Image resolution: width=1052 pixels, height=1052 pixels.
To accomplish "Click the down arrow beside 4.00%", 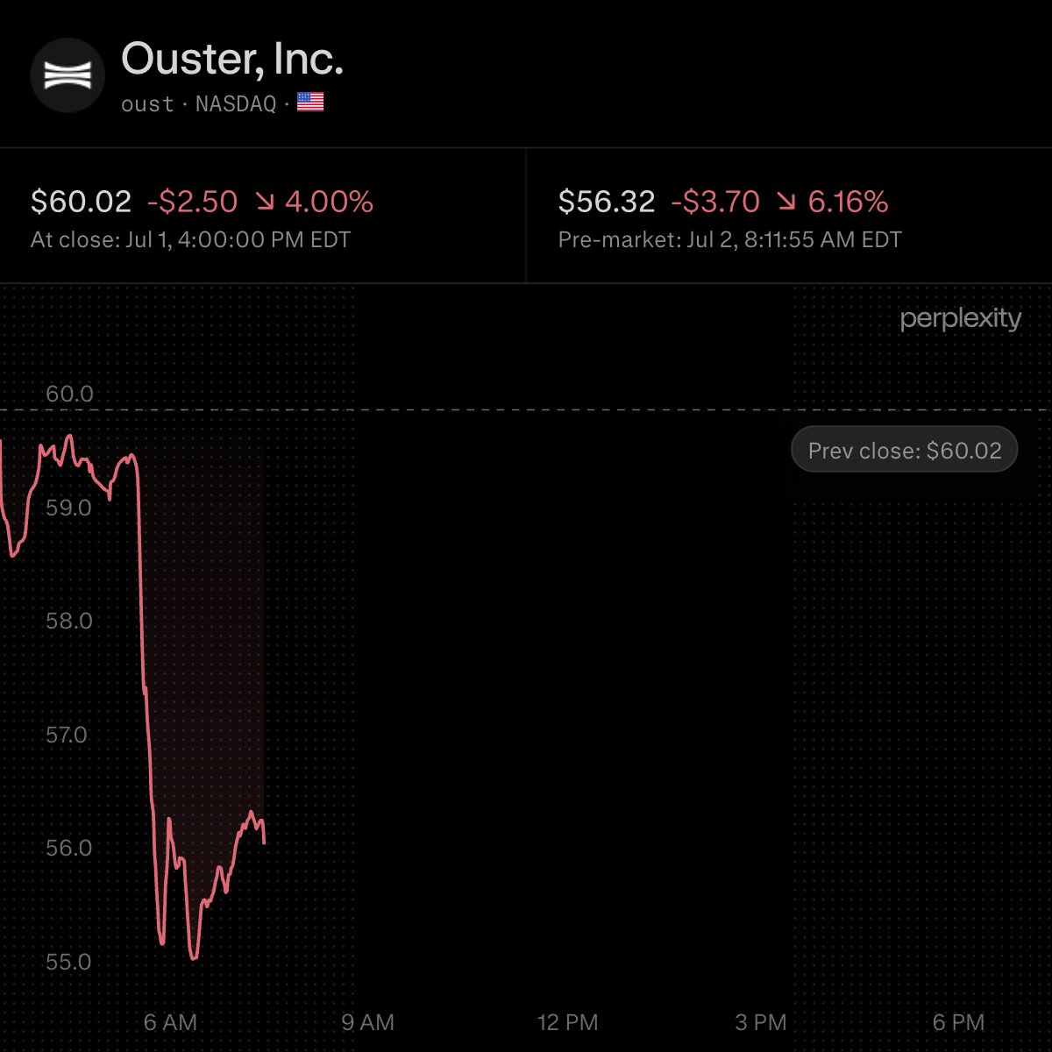I will [264, 203].
